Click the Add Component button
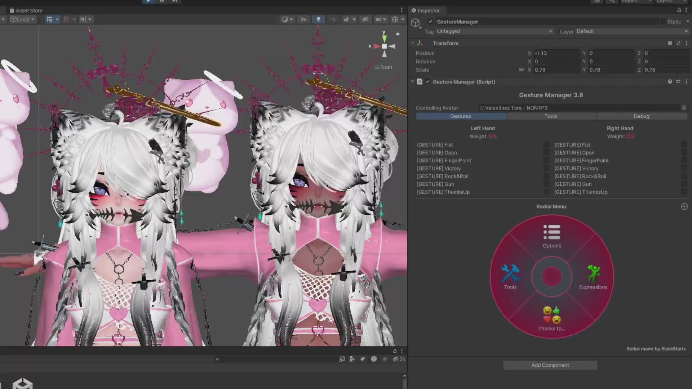This screenshot has width=692, height=389. click(550, 365)
